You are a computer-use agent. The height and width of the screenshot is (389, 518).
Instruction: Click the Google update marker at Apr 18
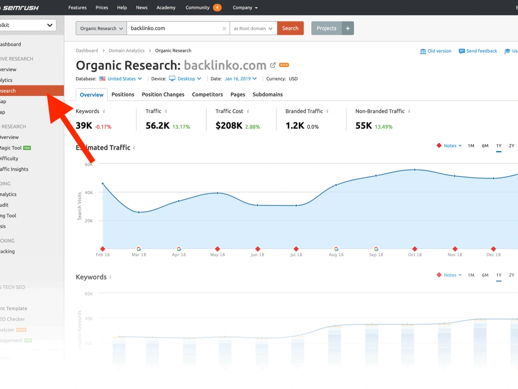point(179,249)
